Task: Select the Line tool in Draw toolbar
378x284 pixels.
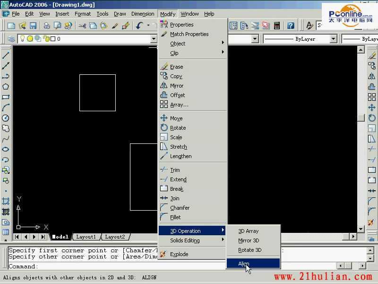Action: pos(6,55)
